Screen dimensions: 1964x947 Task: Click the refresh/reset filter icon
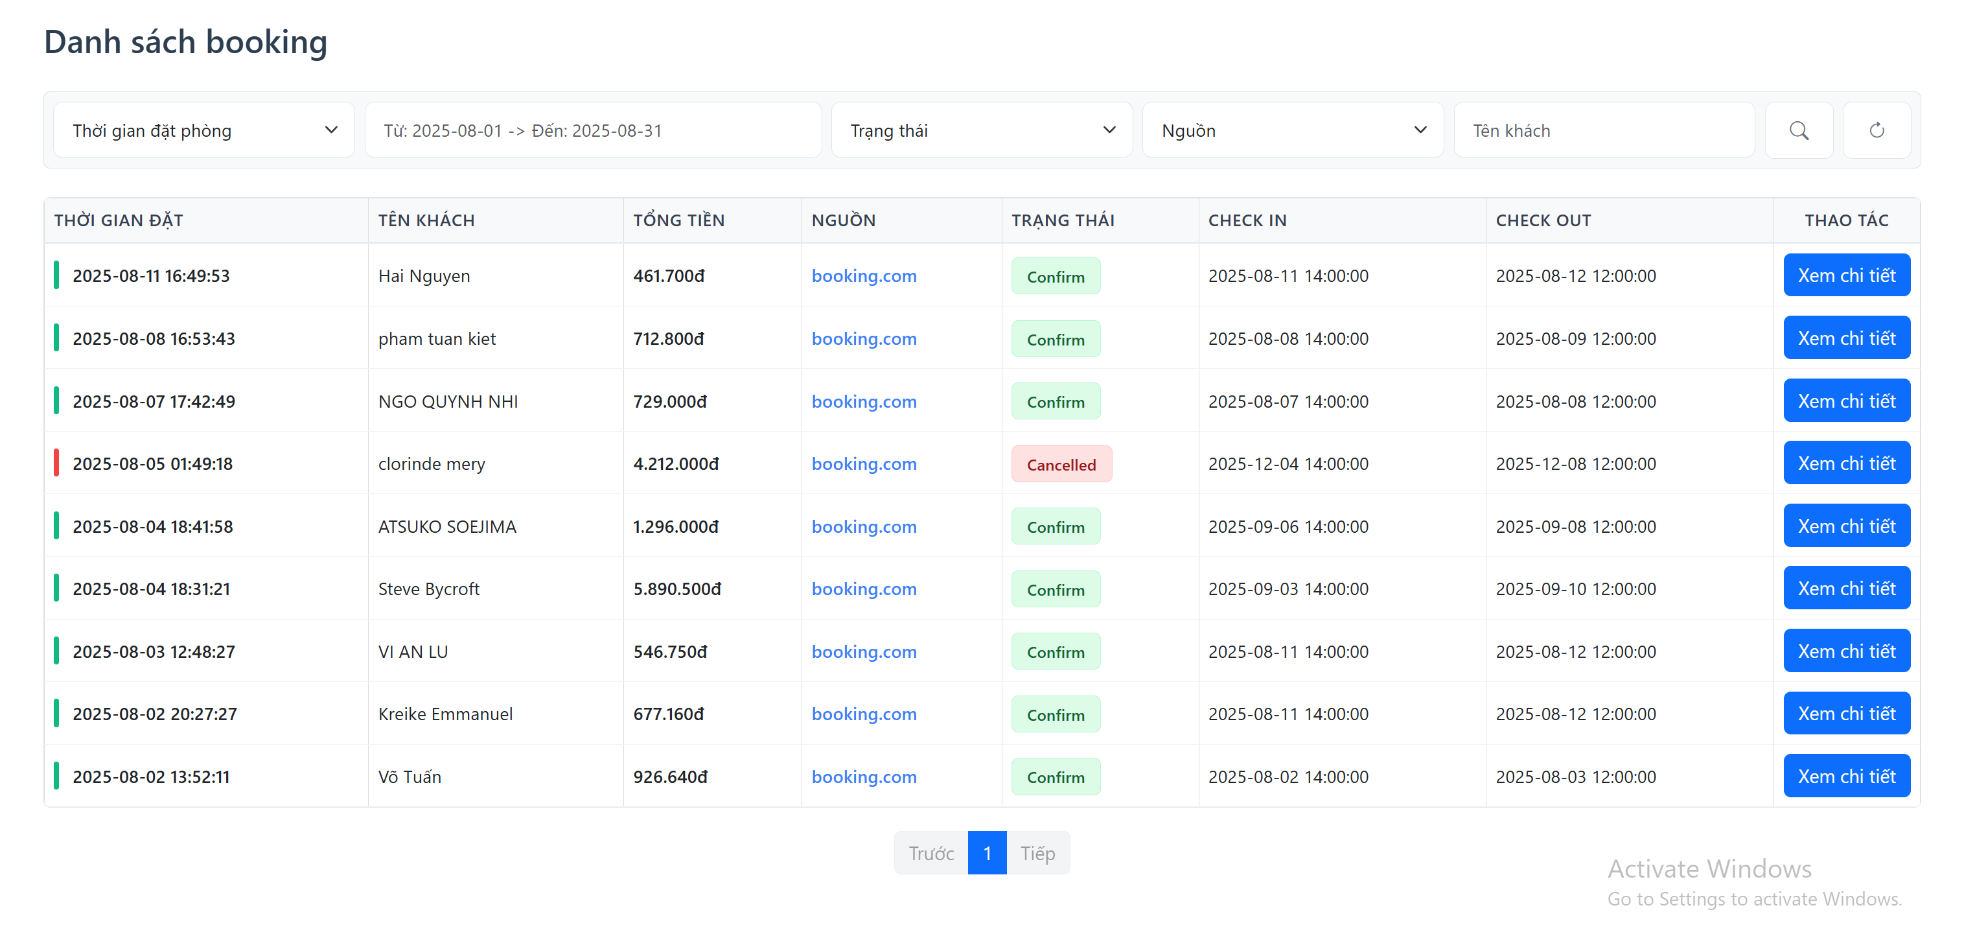point(1876,130)
